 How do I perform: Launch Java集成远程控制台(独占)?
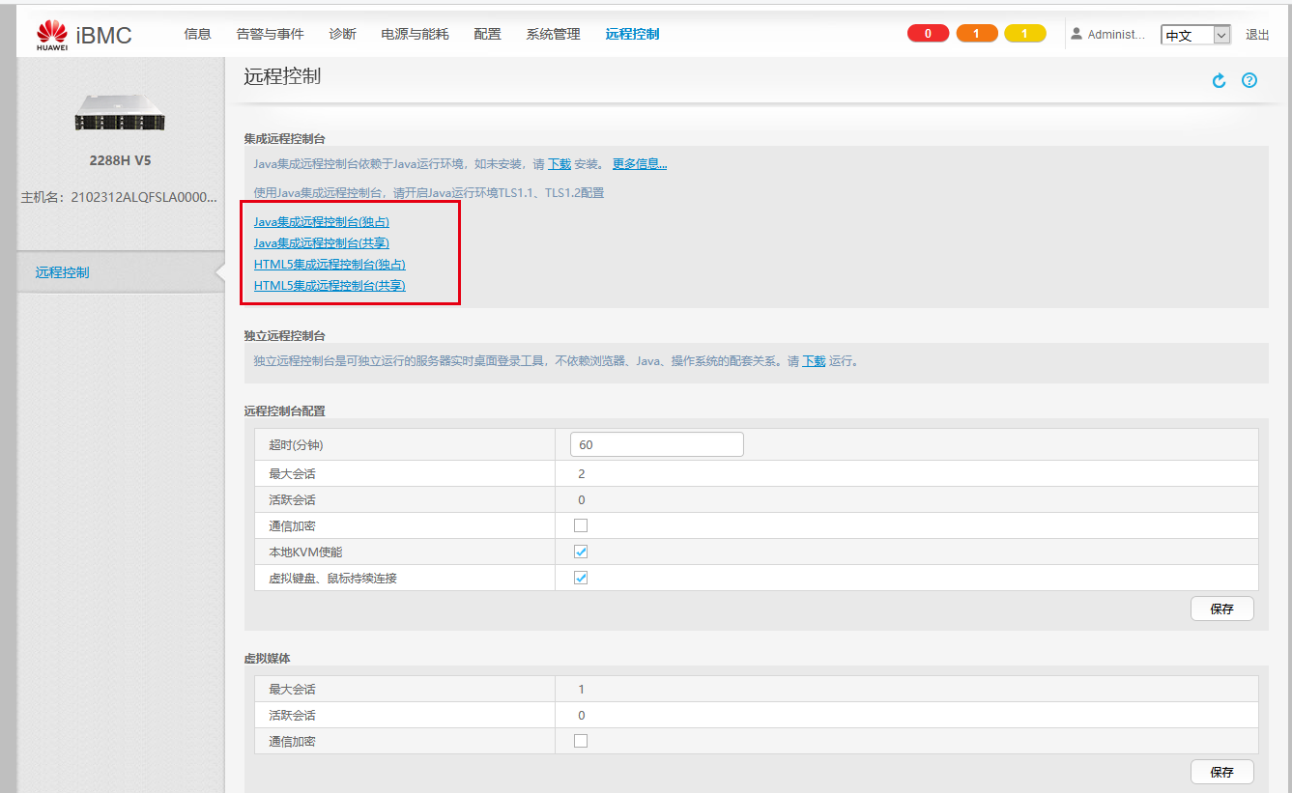pyautogui.click(x=320, y=221)
